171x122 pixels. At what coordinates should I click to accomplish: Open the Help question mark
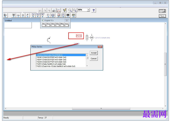click(x=94, y=10)
